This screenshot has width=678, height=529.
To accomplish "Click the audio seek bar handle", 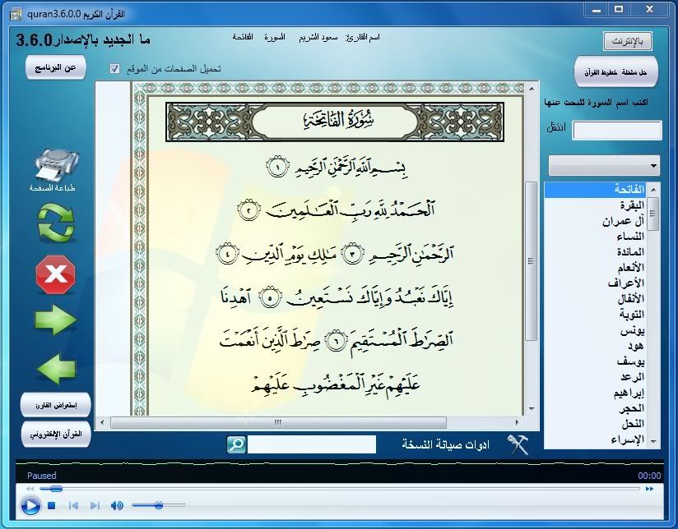I will 56,489.
